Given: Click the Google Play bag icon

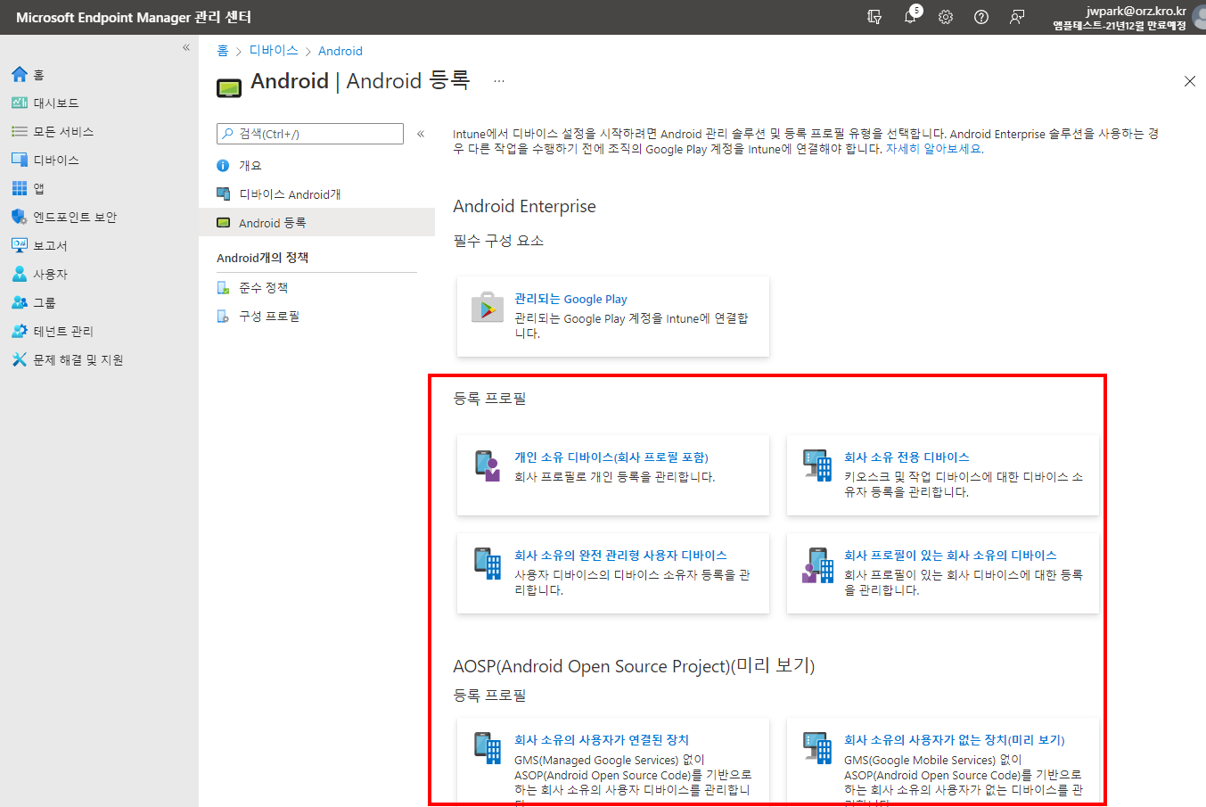Looking at the screenshot, I should (x=488, y=308).
